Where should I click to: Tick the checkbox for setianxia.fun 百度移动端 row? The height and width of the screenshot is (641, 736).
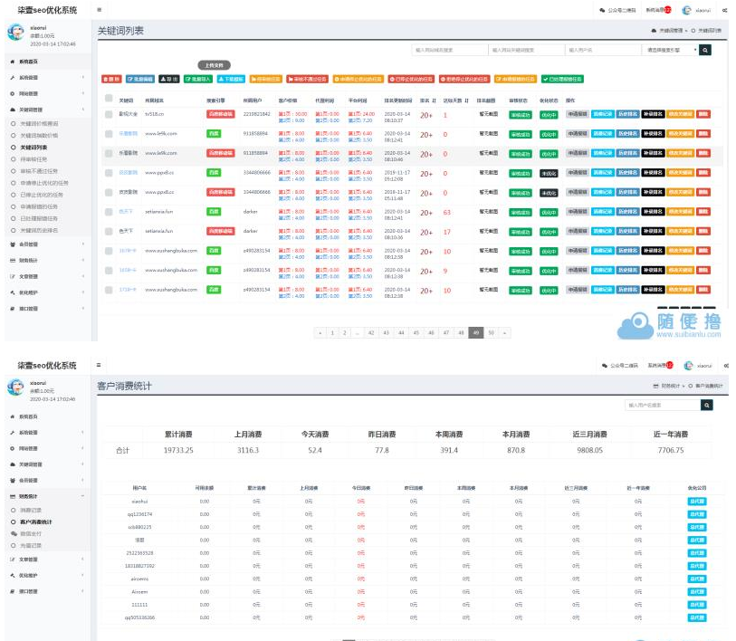(x=109, y=231)
